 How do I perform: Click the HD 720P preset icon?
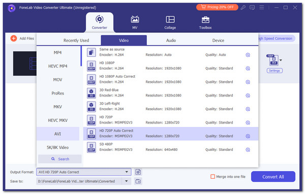click(91, 120)
